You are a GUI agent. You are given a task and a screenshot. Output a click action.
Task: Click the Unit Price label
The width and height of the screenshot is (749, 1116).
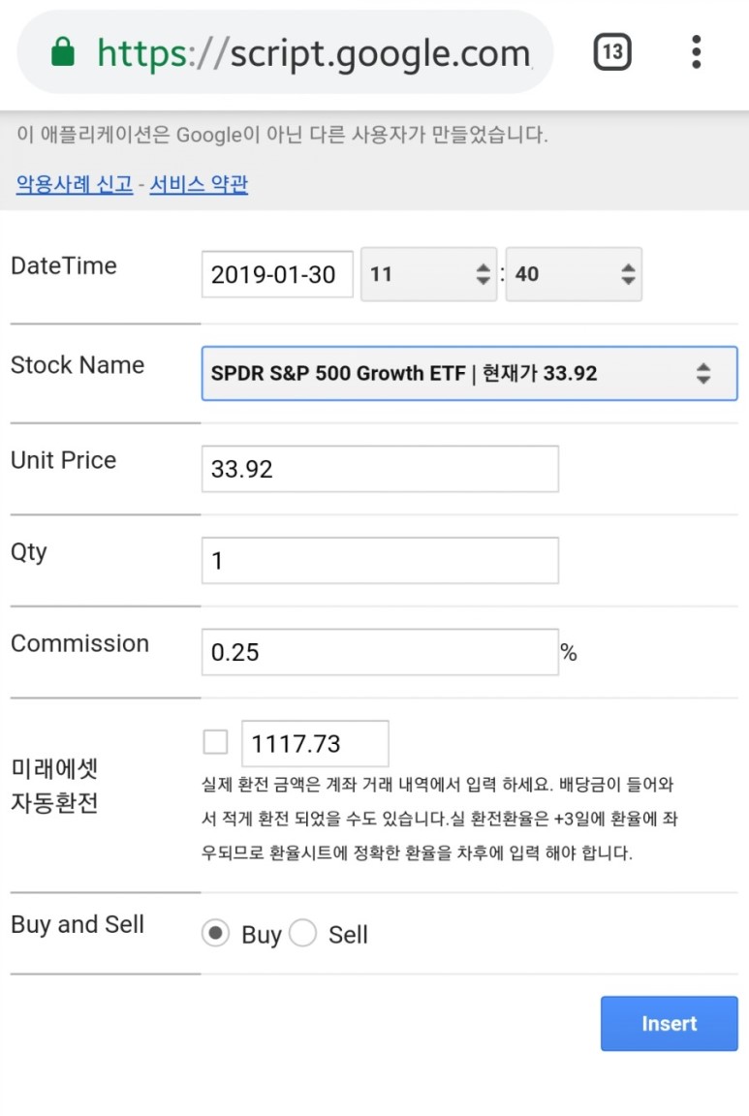click(63, 460)
